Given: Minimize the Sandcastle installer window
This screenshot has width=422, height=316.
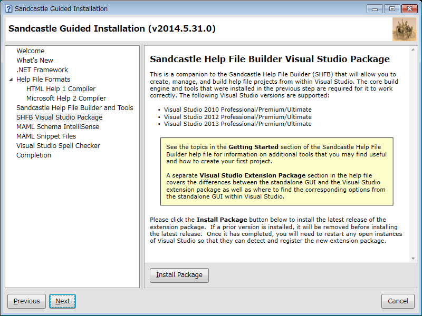Looking at the screenshot, I should [375, 9].
